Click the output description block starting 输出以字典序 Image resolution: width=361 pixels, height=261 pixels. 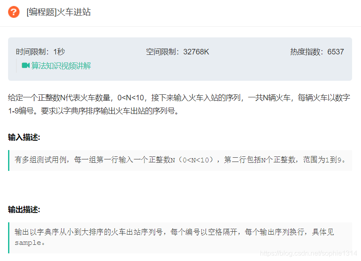tap(180, 238)
